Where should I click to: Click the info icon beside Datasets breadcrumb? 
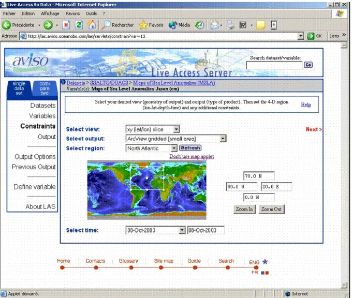pyautogui.click(x=63, y=82)
